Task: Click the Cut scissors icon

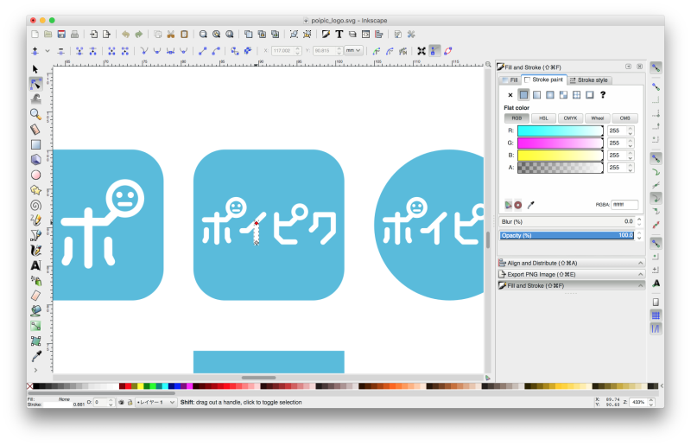Action: click(171, 34)
